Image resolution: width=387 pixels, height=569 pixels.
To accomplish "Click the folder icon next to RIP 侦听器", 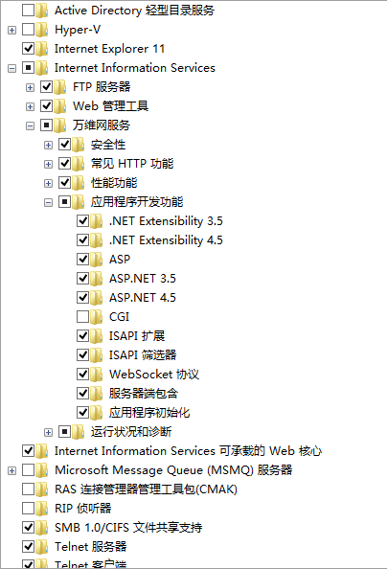I will [42, 508].
